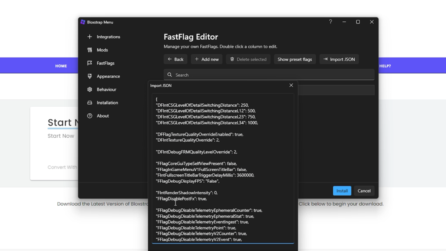
Task: Click the DFIntTextureQualityOverride line in the JSON
Action: [188, 140]
